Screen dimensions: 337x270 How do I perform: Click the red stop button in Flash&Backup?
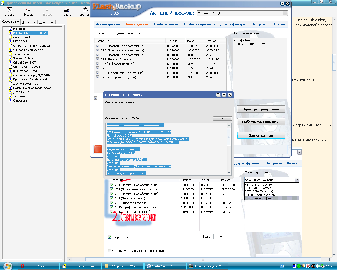tap(98, 149)
